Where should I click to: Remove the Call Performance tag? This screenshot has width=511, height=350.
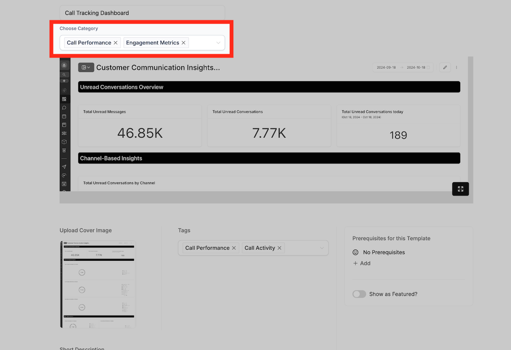click(x=234, y=248)
